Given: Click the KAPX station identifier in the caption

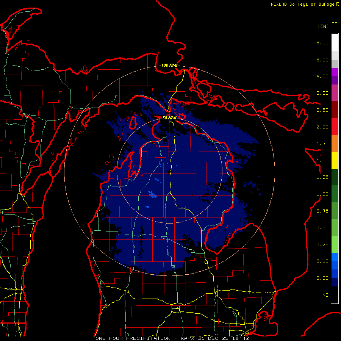Looking at the screenshot, I should pyautogui.click(x=189, y=338).
